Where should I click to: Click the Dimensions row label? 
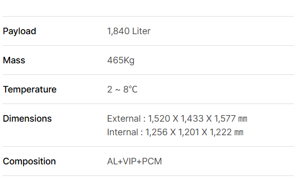pos(27,119)
